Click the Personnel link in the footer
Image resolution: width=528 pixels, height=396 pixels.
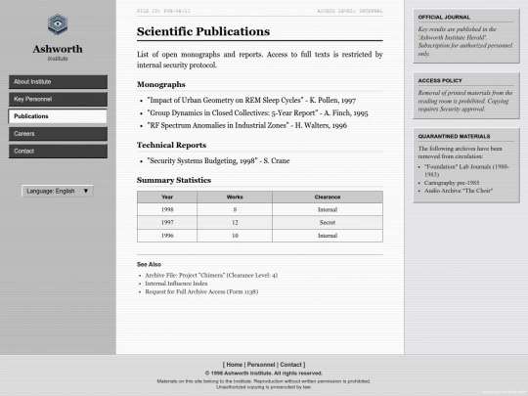coord(261,365)
